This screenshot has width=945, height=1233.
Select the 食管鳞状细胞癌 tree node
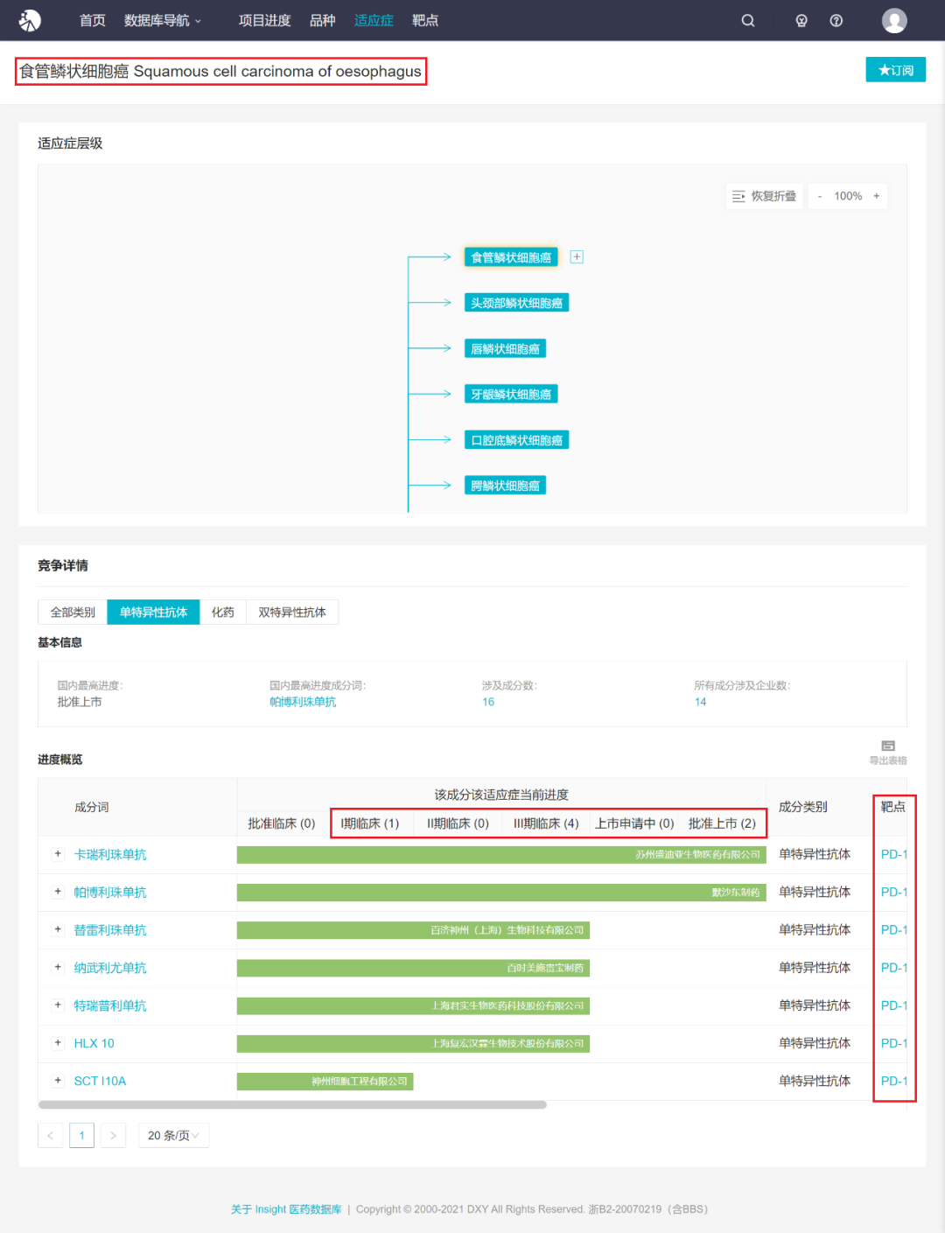[511, 257]
